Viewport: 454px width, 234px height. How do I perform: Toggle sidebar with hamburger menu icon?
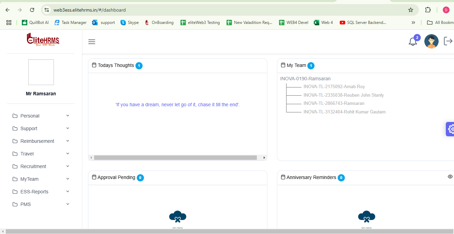point(92,42)
